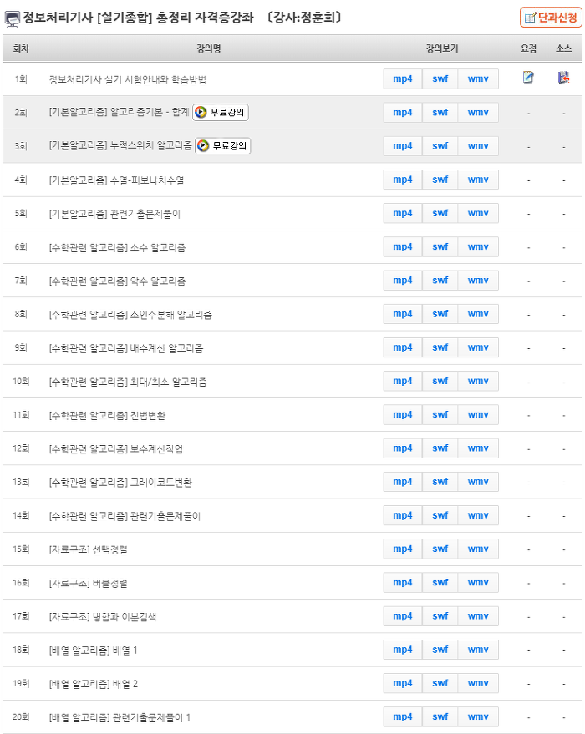Open lecture 11 in mp4 format
The image size is (585, 734).
coord(403,415)
